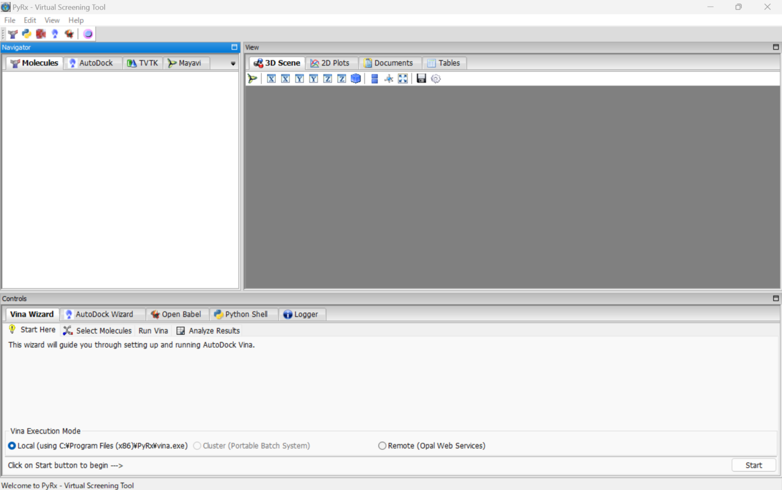Choose Remote (Opal Web Services) execution
Viewport: 782px width, 490px height.
point(382,446)
